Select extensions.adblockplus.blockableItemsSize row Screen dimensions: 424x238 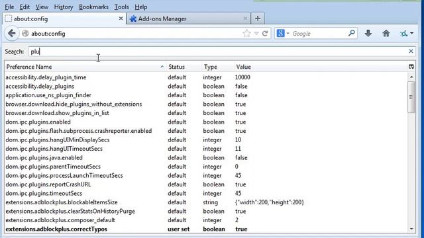point(206,202)
